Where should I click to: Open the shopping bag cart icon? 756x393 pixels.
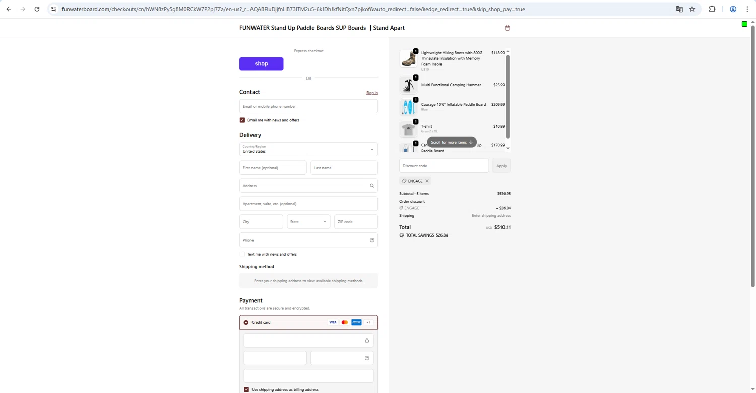507,28
